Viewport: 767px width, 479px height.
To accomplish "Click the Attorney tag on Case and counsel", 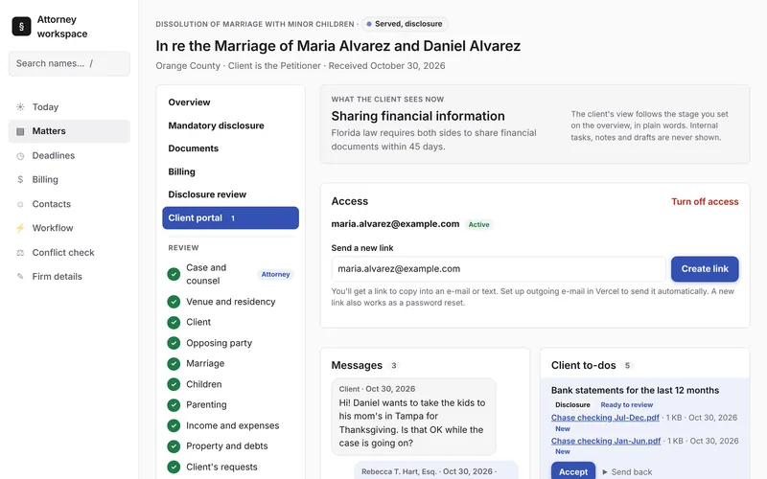I will (x=275, y=275).
